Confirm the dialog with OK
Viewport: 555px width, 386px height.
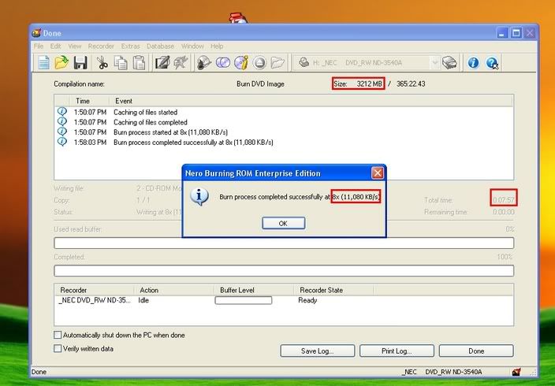283,223
